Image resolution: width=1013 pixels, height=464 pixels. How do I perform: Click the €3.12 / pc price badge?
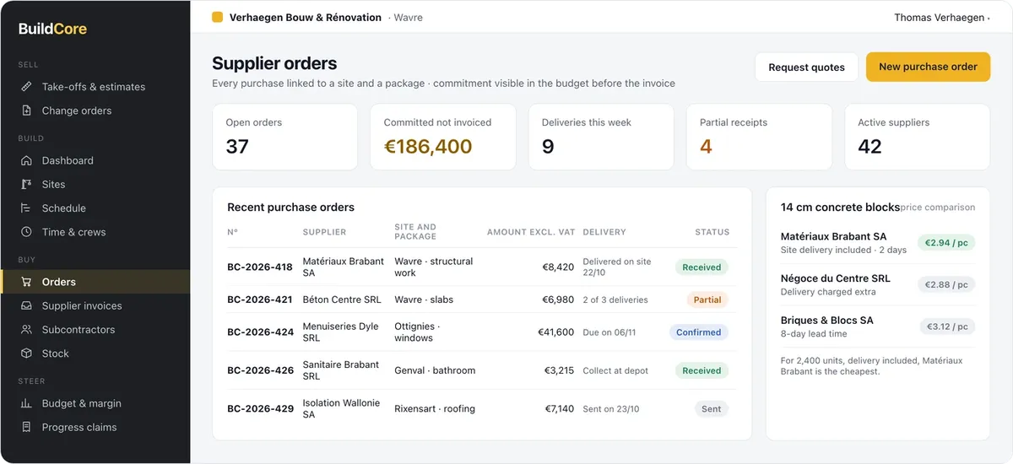[x=947, y=326]
